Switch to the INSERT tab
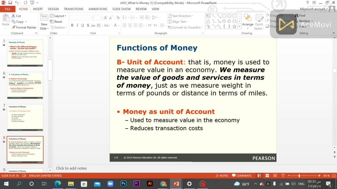The width and height of the screenshot is (337, 189). click(x=38, y=9)
